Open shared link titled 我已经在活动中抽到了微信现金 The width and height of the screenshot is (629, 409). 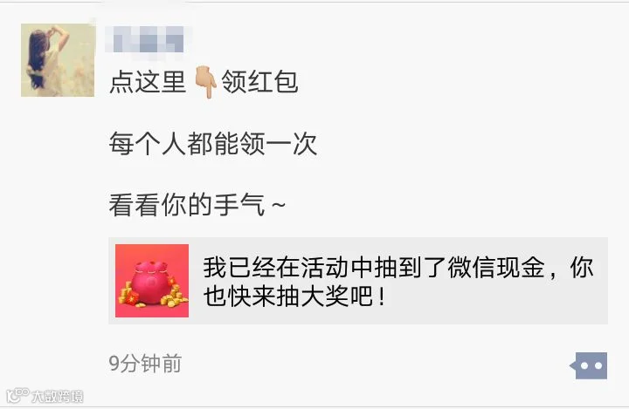pos(358,281)
